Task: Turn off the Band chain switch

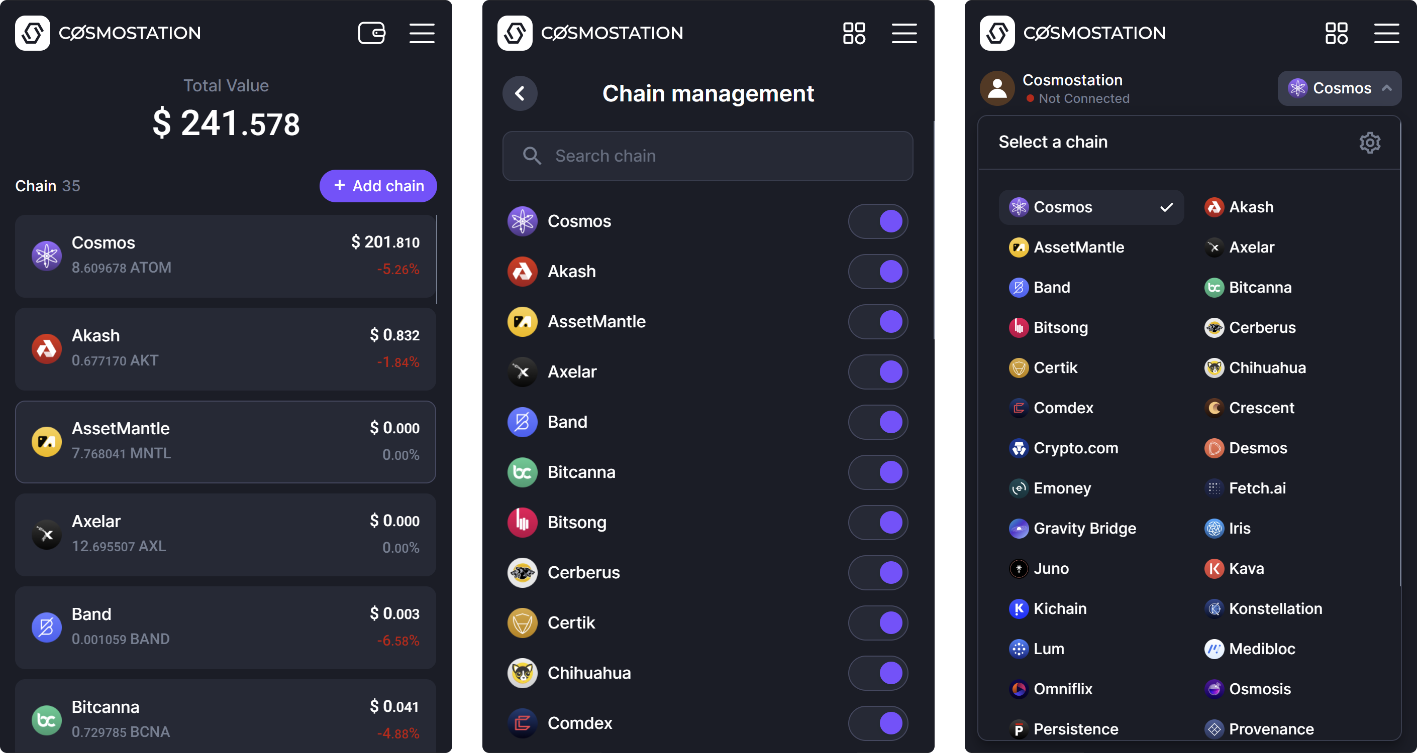Action: tap(878, 422)
